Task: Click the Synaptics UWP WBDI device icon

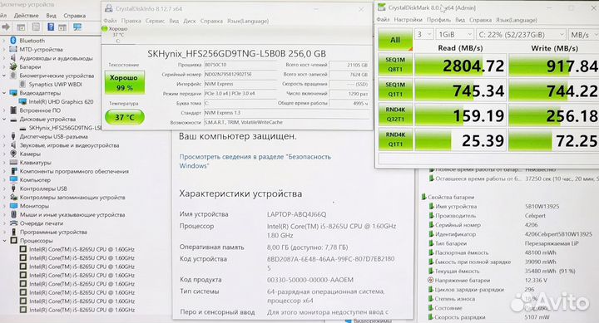Action: click(x=23, y=84)
